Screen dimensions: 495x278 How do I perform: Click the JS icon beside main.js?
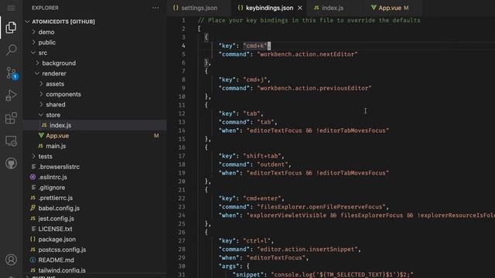[40, 146]
